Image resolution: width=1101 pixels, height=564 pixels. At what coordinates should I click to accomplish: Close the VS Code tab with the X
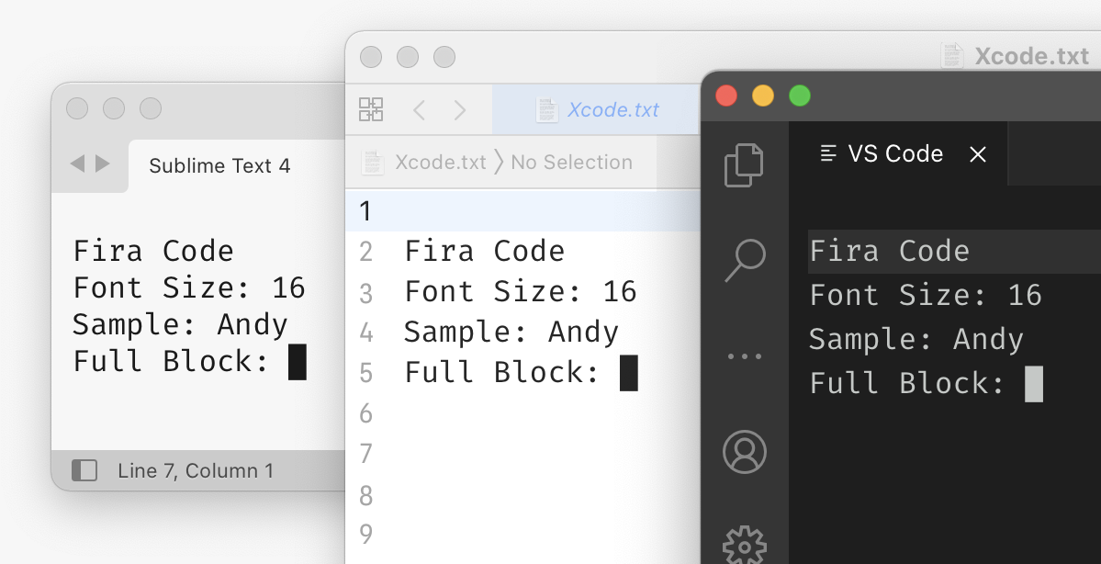click(977, 153)
